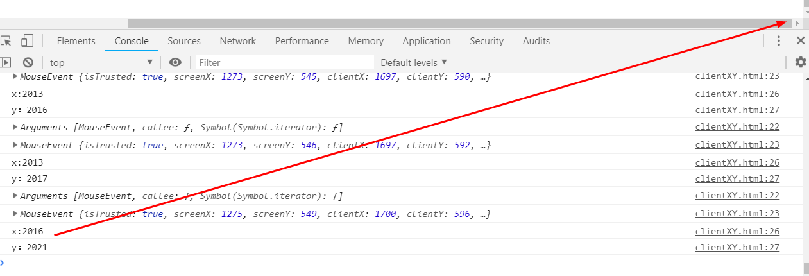Select the log text y: 2021
The image size is (809, 276).
(x=30, y=247)
